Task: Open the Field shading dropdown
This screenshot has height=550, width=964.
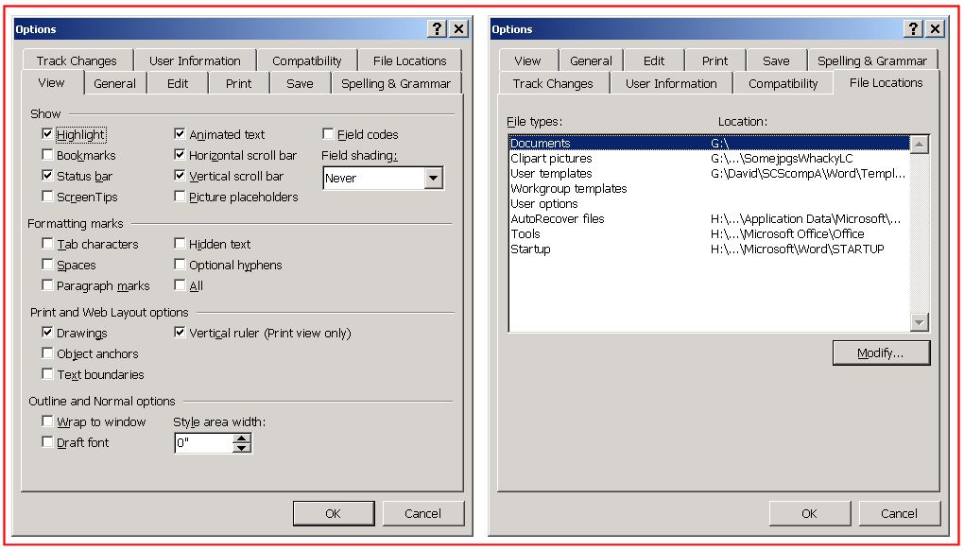Action: click(x=433, y=178)
